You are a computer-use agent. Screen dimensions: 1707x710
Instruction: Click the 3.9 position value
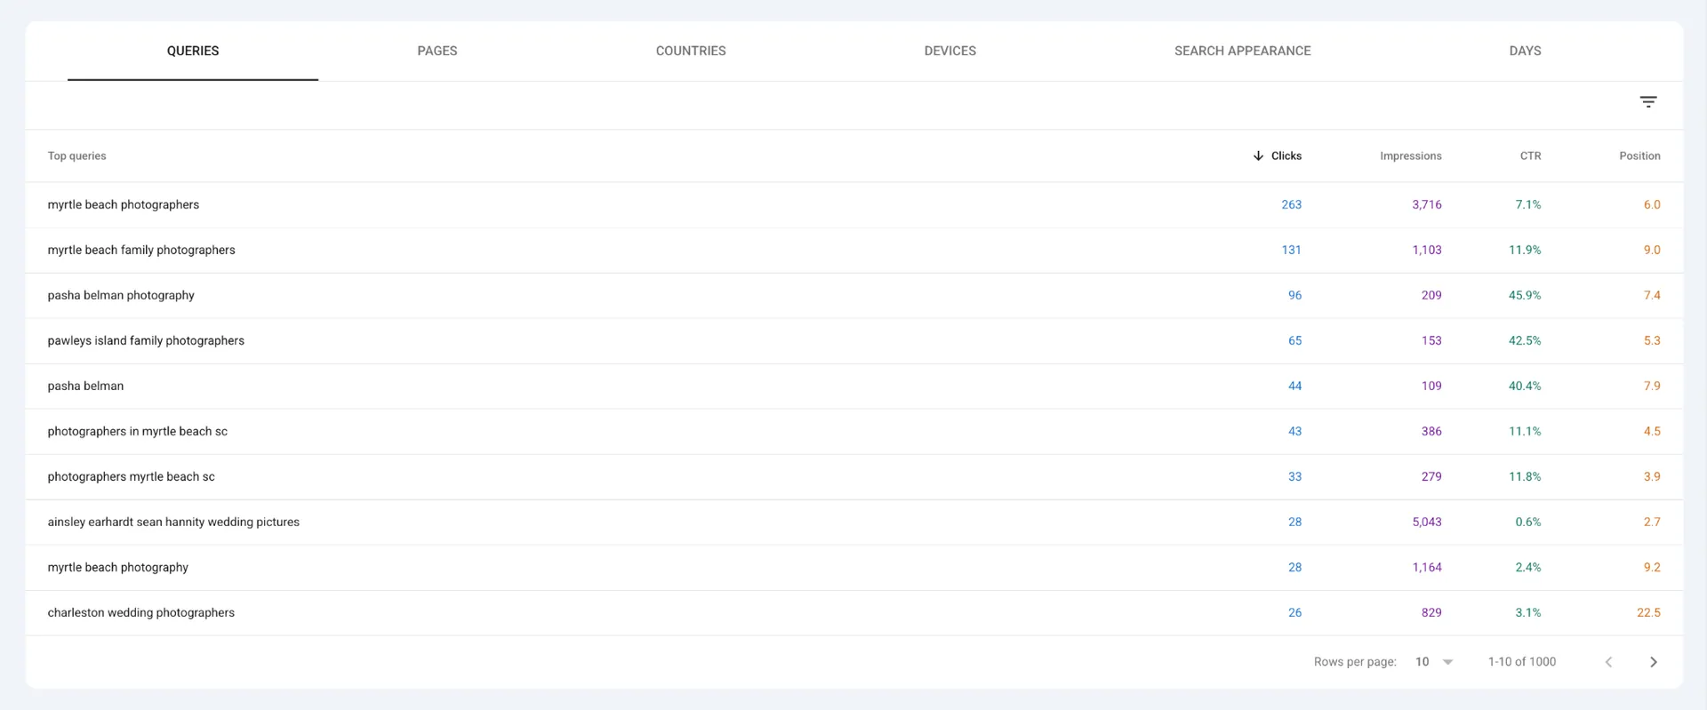[1652, 476]
